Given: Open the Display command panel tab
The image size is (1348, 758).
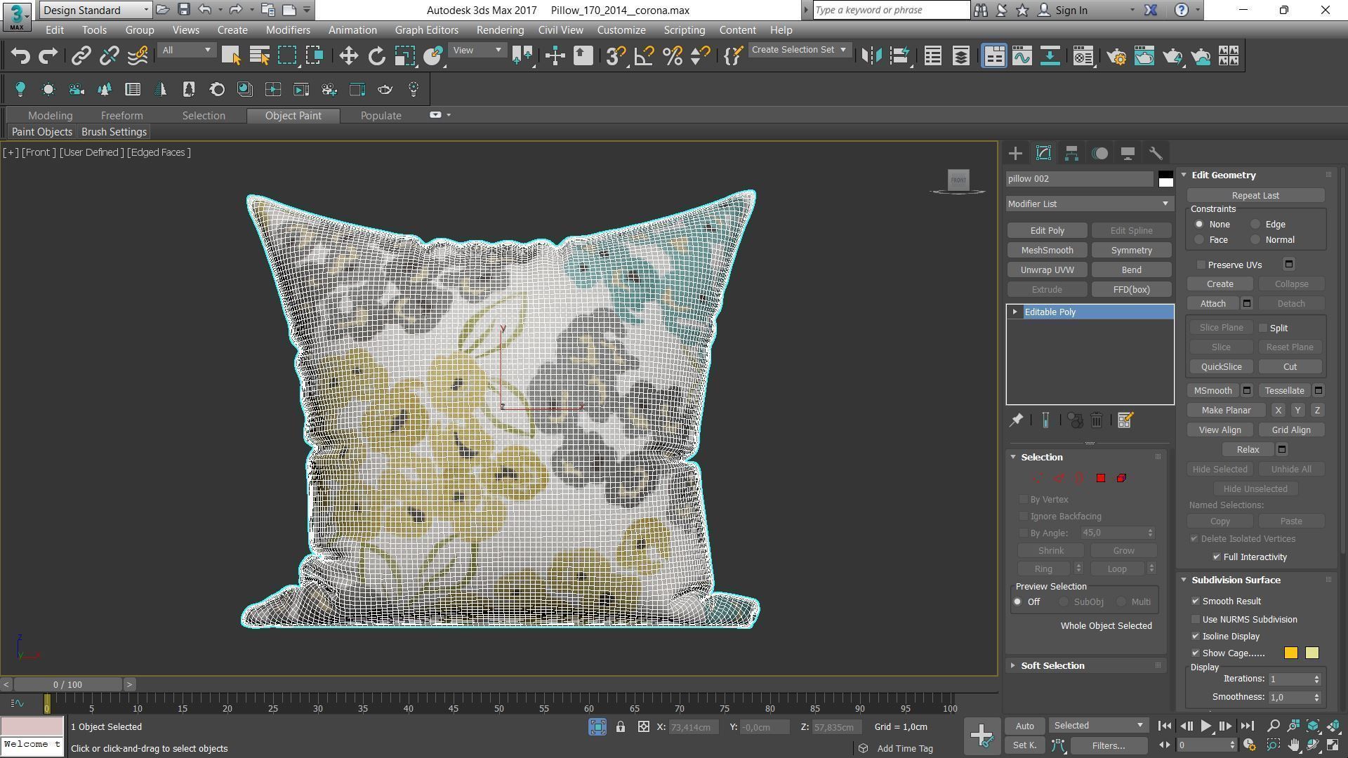Looking at the screenshot, I should coord(1128,153).
